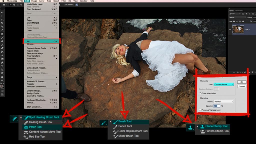
Task: Click the Layer 0 thumbnail
Action: click(x=239, y=29)
